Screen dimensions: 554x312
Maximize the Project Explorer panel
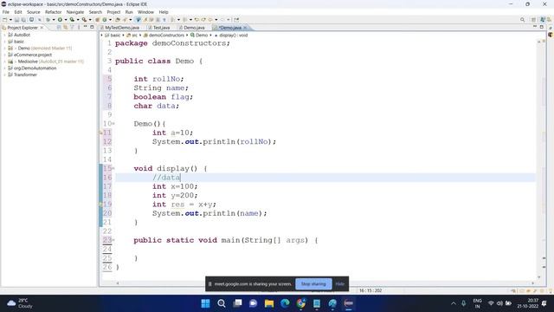coord(92,27)
